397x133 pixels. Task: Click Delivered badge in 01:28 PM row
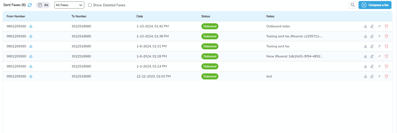pos(210,56)
